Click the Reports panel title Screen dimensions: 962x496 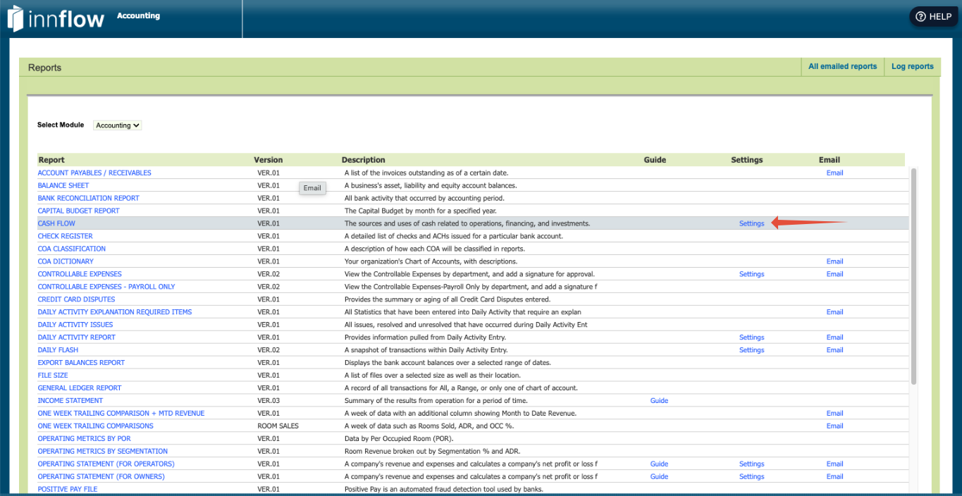(44, 68)
